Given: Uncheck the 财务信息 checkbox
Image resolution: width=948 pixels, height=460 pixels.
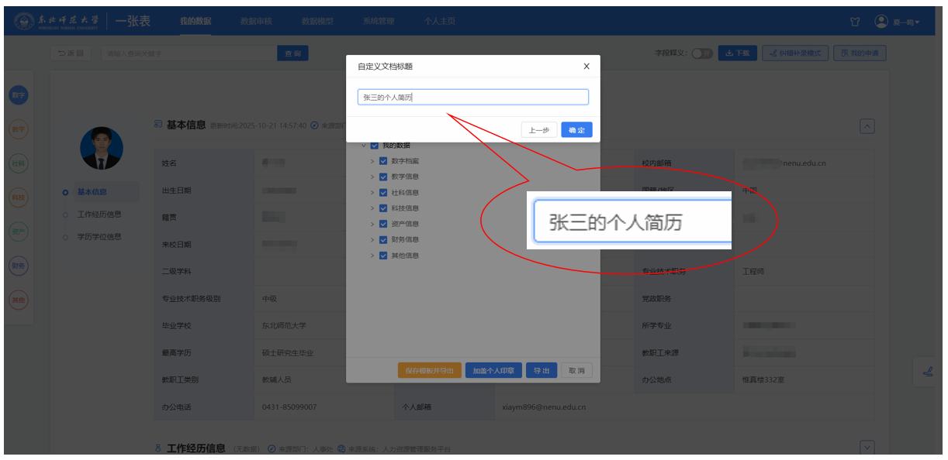Looking at the screenshot, I should point(383,240).
